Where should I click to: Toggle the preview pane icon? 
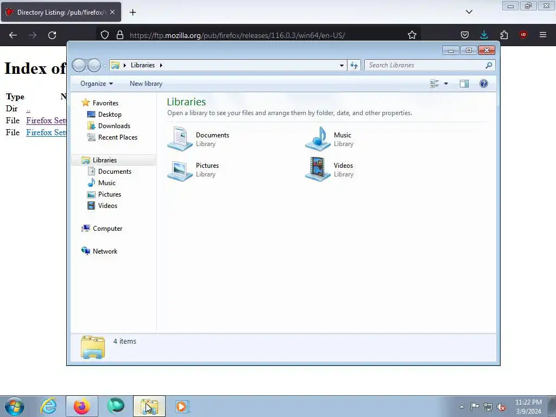pos(464,84)
